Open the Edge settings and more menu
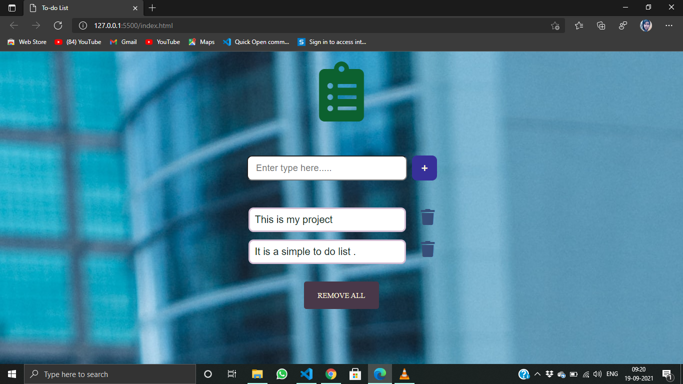Screen dimensions: 683x384 tap(669, 25)
